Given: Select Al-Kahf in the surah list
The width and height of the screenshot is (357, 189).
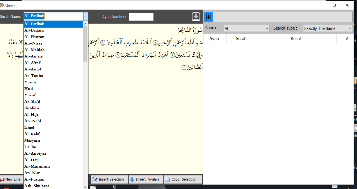Looking at the screenshot, I should click(53, 134).
